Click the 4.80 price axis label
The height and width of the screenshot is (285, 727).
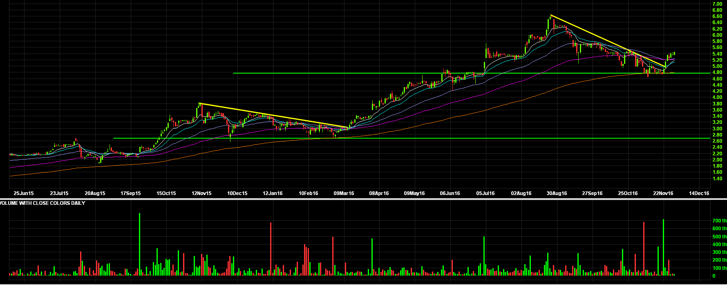(717, 72)
